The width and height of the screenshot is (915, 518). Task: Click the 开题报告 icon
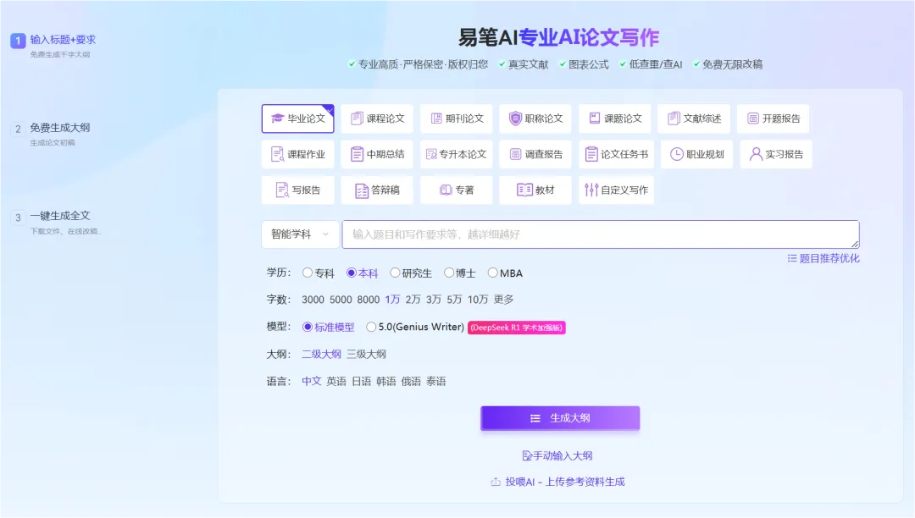(753, 118)
